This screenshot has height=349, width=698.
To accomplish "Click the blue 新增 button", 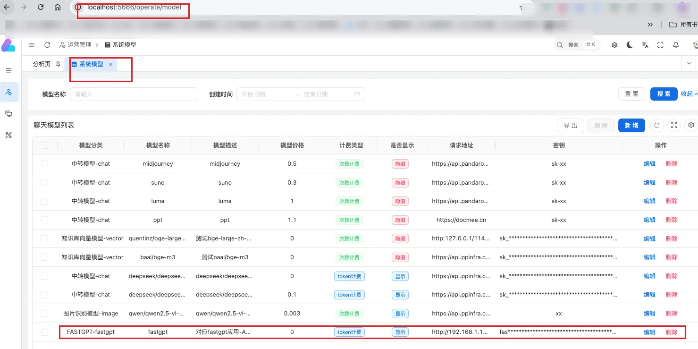I will point(631,125).
